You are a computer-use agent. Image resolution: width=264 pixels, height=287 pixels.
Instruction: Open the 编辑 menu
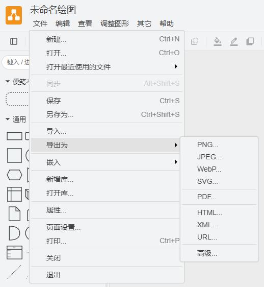[63, 23]
